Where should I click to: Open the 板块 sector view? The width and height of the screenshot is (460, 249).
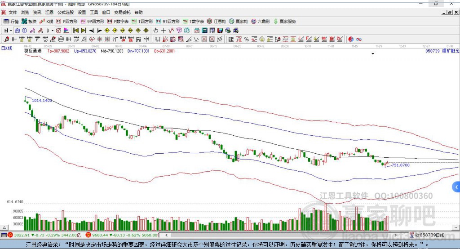(29, 22)
